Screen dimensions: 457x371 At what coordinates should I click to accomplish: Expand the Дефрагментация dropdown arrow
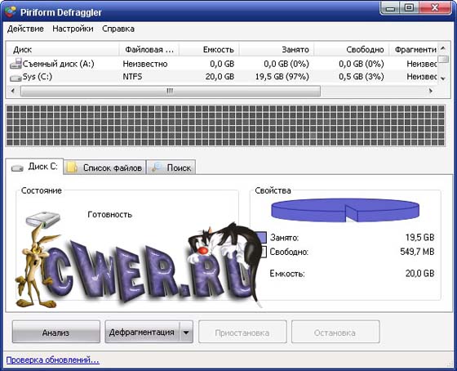point(186,332)
